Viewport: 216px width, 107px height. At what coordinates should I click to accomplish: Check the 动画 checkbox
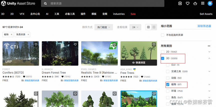pyautogui.click(x=168, y=78)
